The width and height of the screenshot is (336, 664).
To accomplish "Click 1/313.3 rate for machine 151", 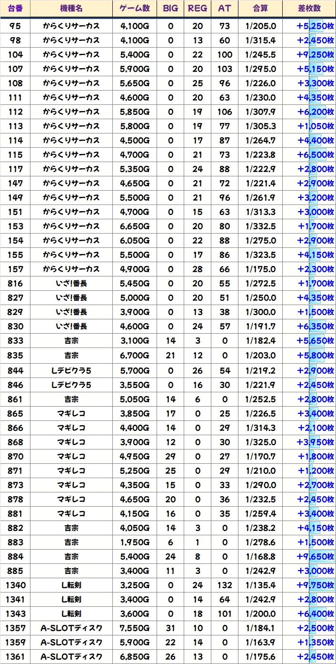I will click(x=260, y=212).
